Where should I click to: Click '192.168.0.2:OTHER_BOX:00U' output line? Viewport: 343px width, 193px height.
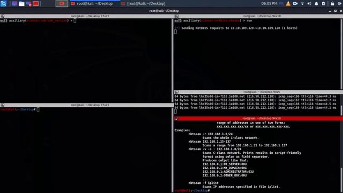click(x=225, y=175)
